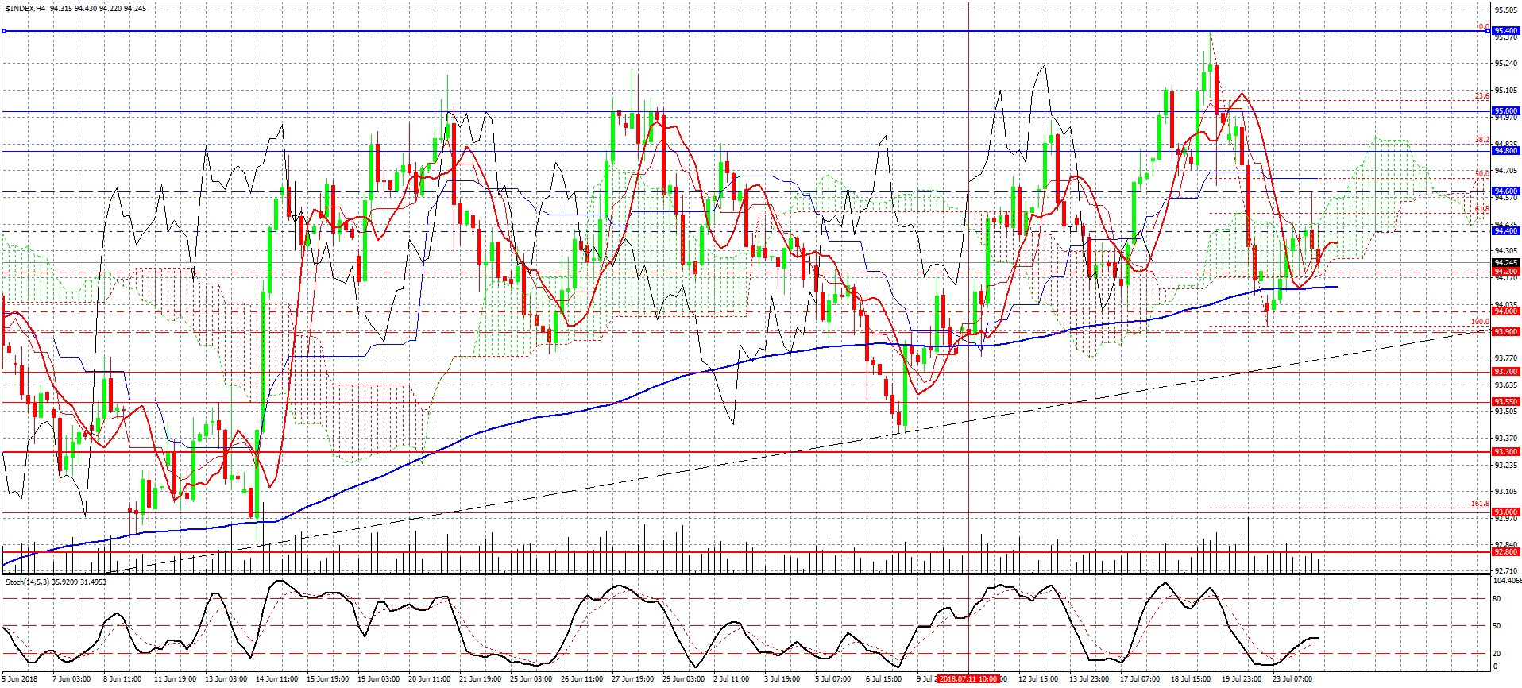Click the 15 Jun 19:00 time label
This screenshot has width=1522, height=688.
click(x=327, y=679)
